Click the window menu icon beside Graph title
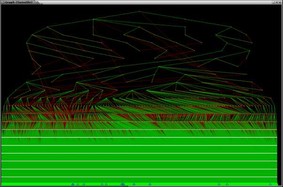 click(2, 2)
